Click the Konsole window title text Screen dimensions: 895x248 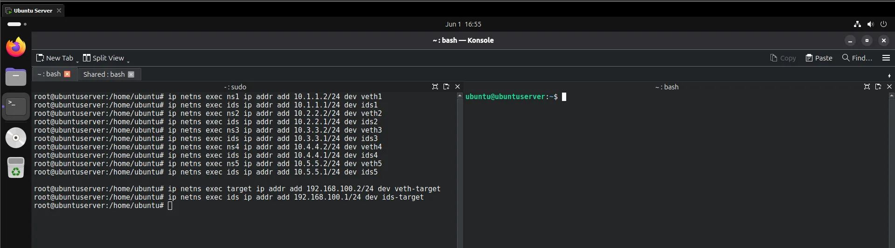(x=463, y=40)
